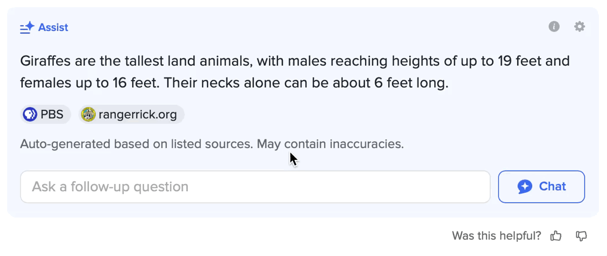Click the chat bubble sparkle icon
Viewport: 607px width, 256px height.
tap(525, 187)
